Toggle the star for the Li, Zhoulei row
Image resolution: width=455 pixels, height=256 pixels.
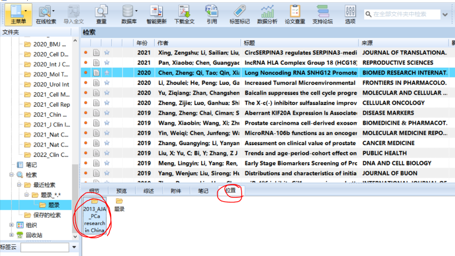(107, 83)
